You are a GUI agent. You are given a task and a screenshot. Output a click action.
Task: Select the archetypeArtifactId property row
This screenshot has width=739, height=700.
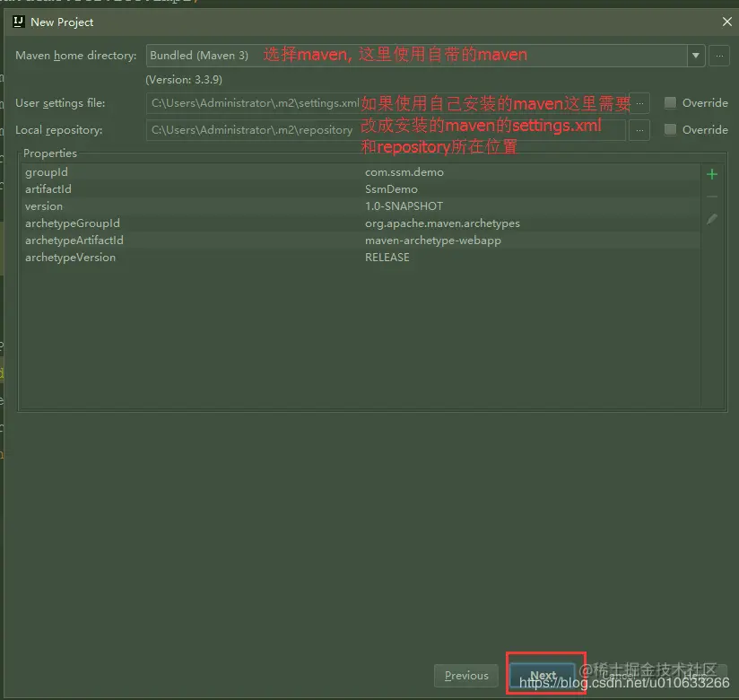[361, 241]
